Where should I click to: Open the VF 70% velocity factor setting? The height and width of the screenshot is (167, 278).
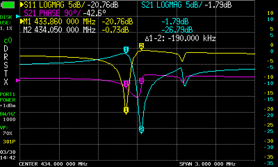click(8, 131)
